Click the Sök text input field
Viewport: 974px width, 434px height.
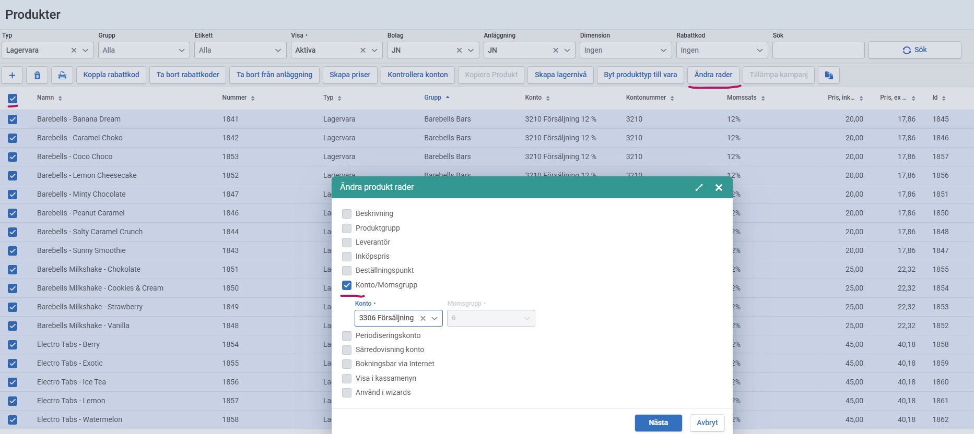tap(818, 51)
